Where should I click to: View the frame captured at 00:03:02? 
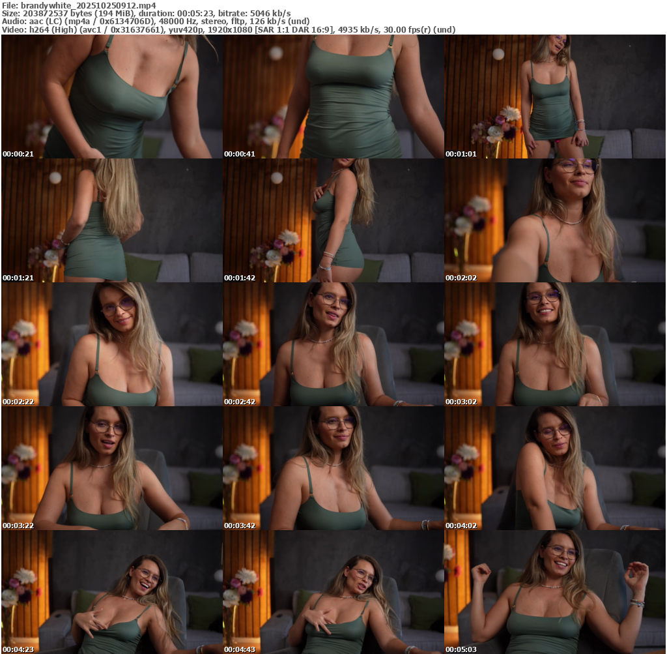click(x=555, y=344)
